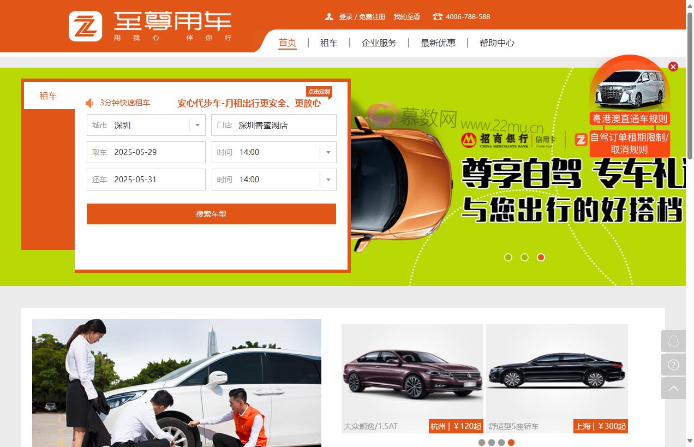694x447 pixels.
Task: Open the return 时间 dropdown
Action: click(328, 179)
